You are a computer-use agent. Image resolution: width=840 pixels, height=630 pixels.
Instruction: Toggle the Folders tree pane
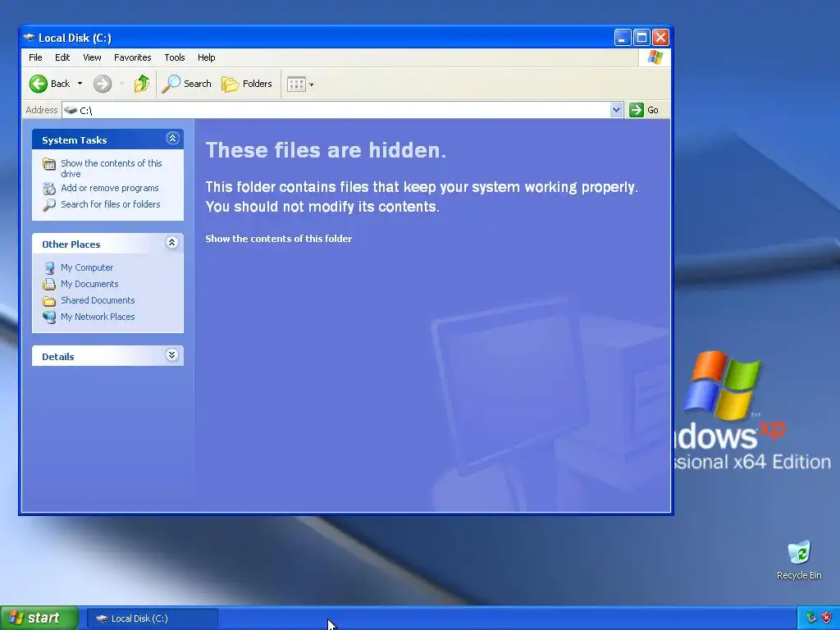pos(247,84)
